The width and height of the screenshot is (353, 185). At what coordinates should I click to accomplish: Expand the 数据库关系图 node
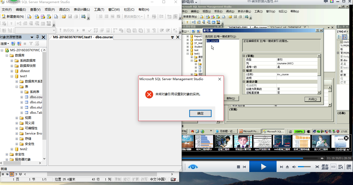(x=17, y=81)
